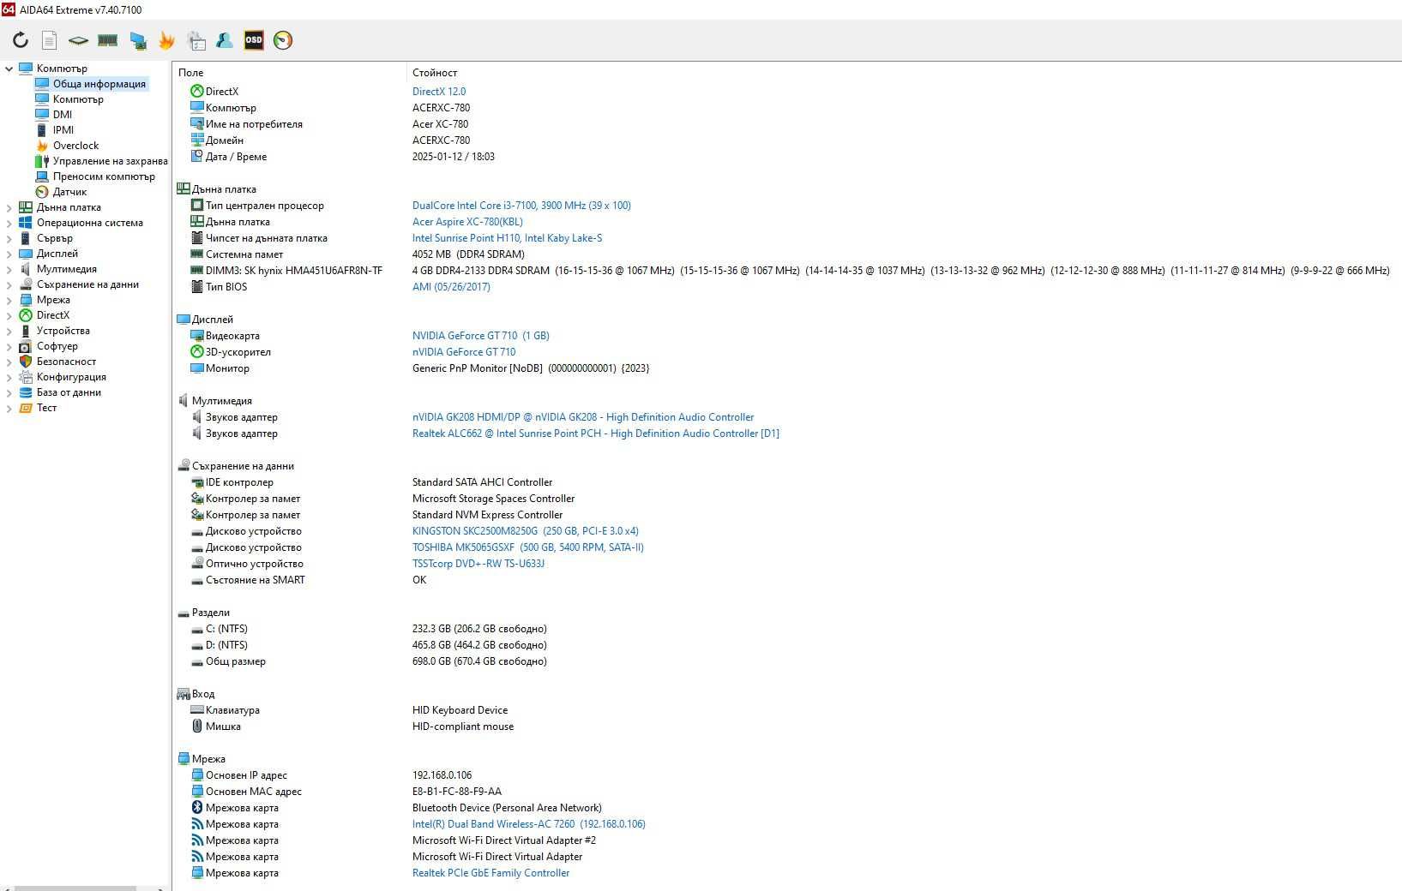Click the mouse icon beside Мишка
The height and width of the screenshot is (891, 1402).
196,726
